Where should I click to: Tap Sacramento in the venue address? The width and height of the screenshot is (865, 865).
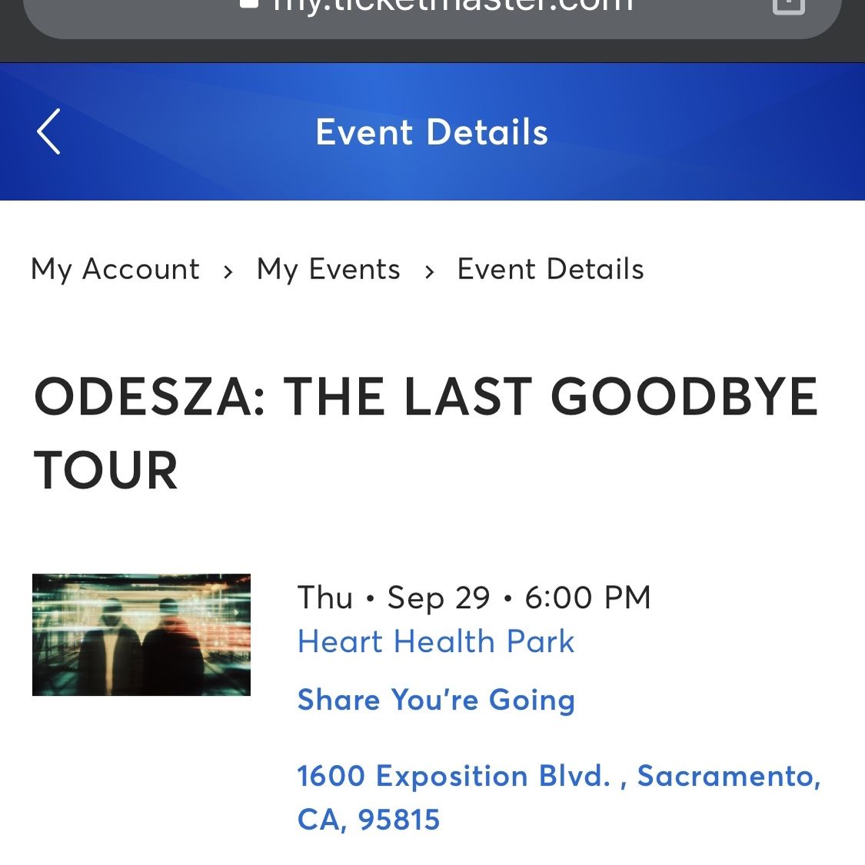tap(730, 776)
